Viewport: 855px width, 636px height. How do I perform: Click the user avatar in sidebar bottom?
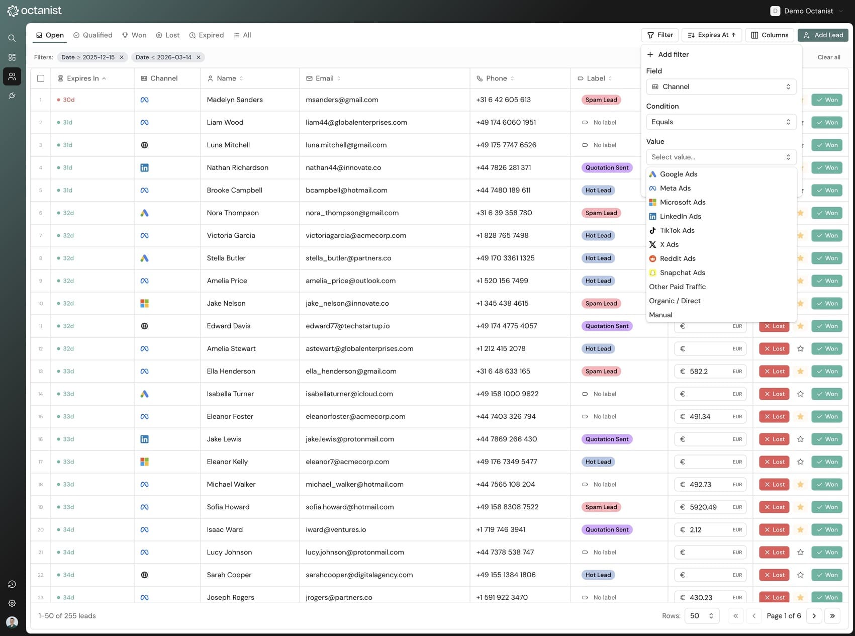12,622
